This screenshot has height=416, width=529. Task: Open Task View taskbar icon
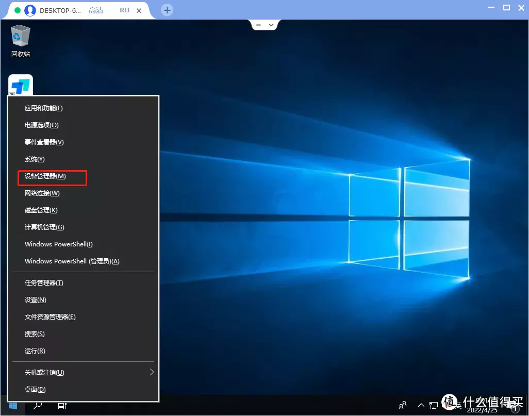tap(62, 406)
